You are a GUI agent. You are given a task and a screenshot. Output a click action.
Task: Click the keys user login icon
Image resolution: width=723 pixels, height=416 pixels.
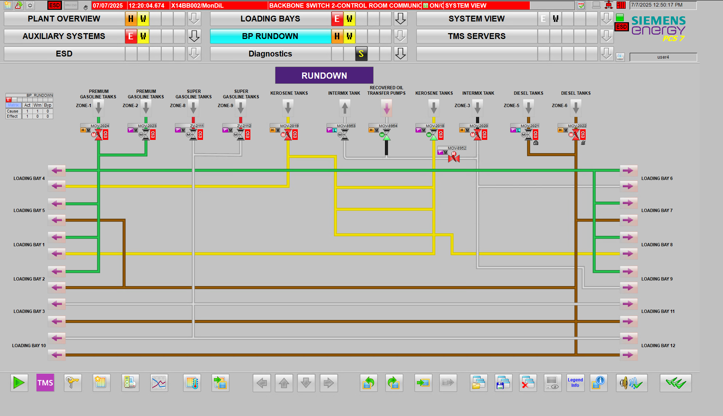click(x=73, y=383)
